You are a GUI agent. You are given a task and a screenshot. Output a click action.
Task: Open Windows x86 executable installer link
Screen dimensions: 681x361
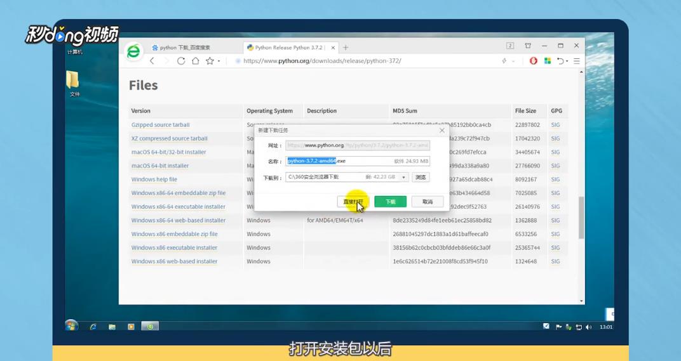pyautogui.click(x=174, y=248)
